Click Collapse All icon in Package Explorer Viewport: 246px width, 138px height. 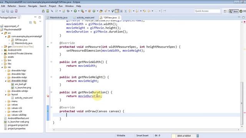pos(30,23)
